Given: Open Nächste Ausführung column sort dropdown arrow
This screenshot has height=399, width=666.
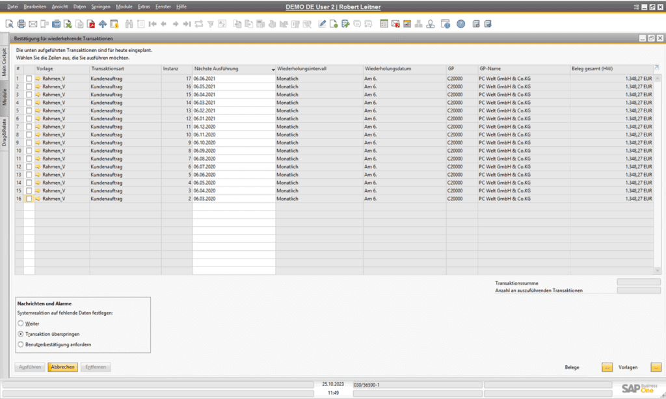Looking at the screenshot, I should 273,69.
